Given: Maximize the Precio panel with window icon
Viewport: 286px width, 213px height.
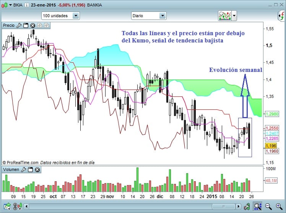Looking at the screenshot, I should pyautogui.click(x=26, y=25).
